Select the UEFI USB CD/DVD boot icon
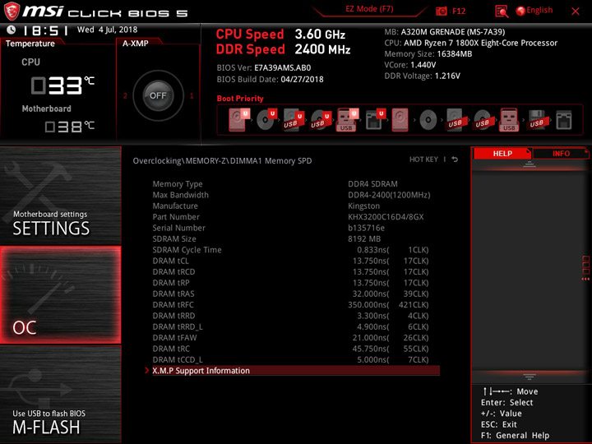Screen dimensions: 592x444 click(x=320, y=120)
